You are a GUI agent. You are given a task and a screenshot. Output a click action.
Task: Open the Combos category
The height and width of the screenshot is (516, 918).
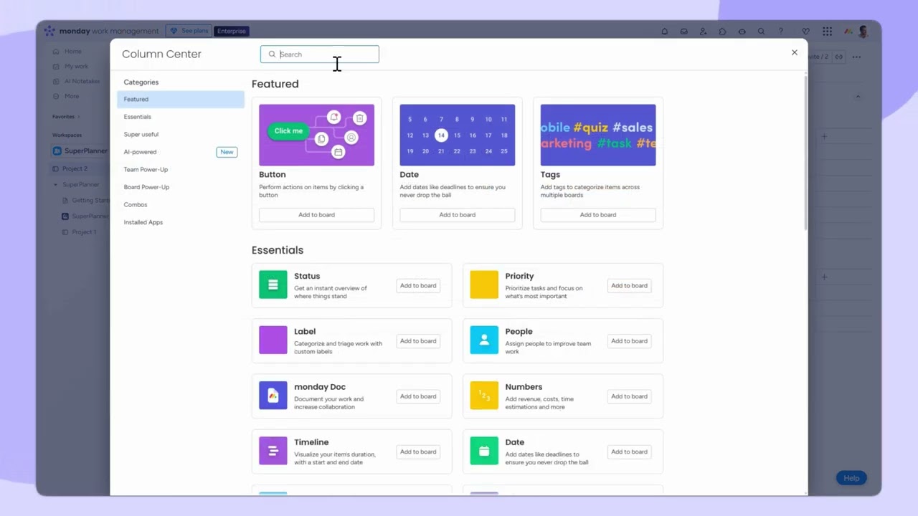click(x=181, y=205)
